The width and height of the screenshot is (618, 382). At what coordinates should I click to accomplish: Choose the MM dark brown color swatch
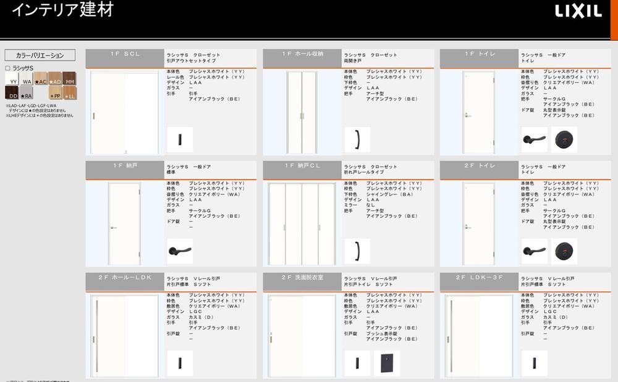[x=69, y=79]
